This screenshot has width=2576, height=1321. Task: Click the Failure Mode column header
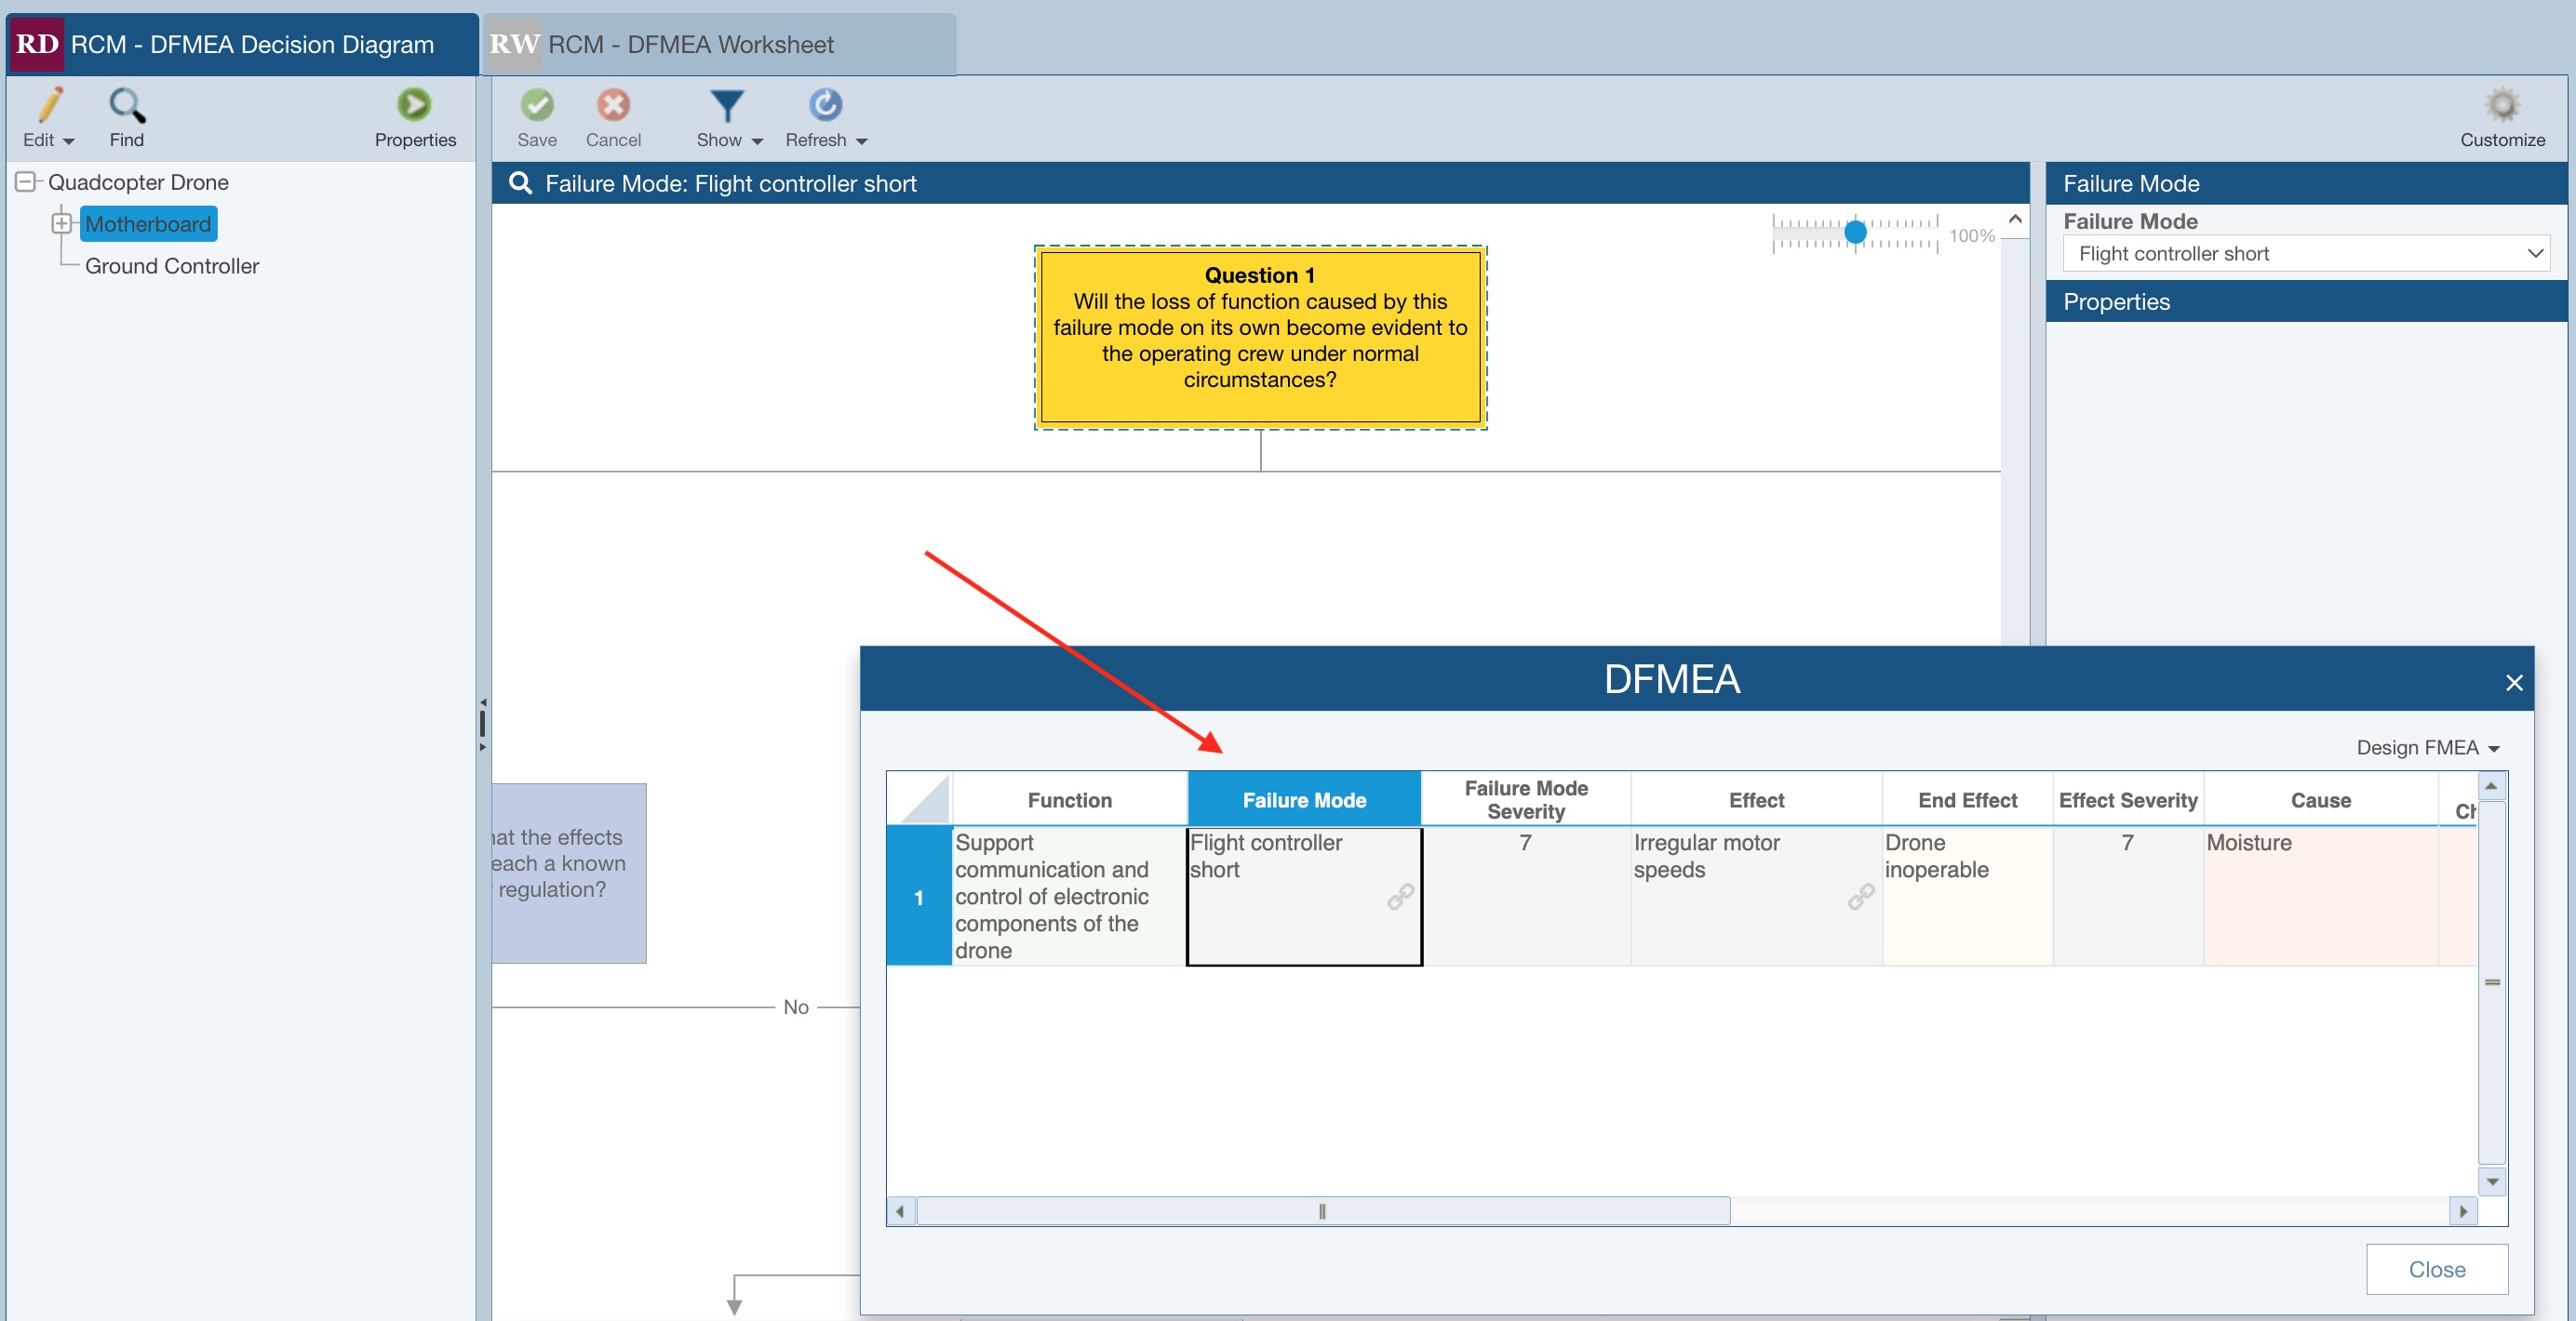point(1304,799)
